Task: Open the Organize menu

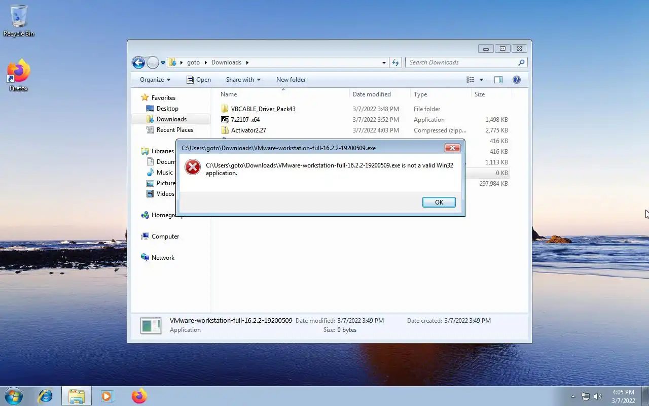Action: pos(155,80)
